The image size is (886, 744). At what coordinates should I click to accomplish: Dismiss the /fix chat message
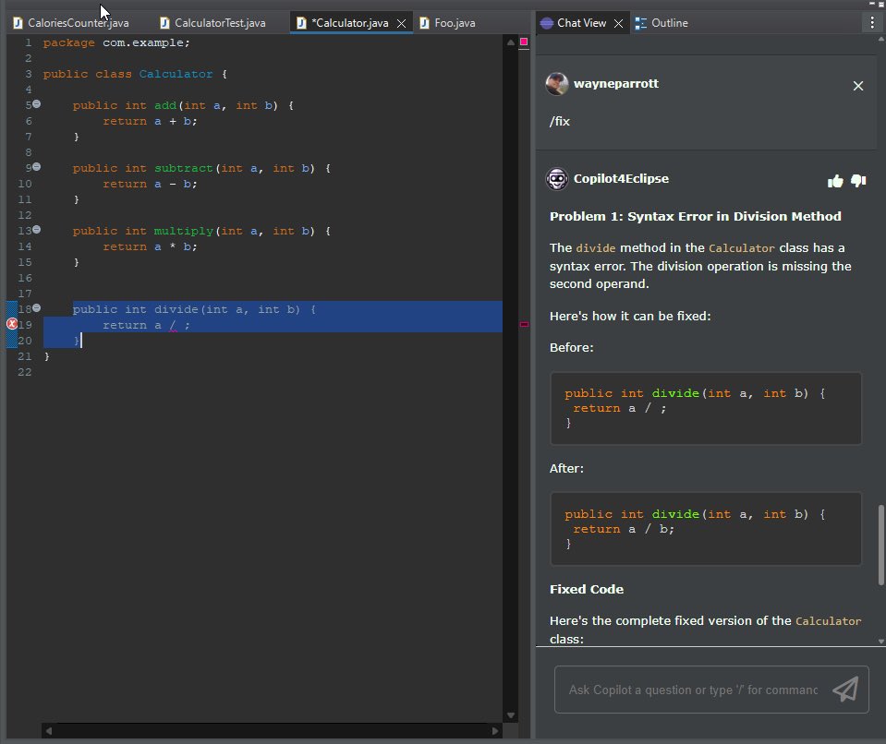pyautogui.click(x=857, y=85)
